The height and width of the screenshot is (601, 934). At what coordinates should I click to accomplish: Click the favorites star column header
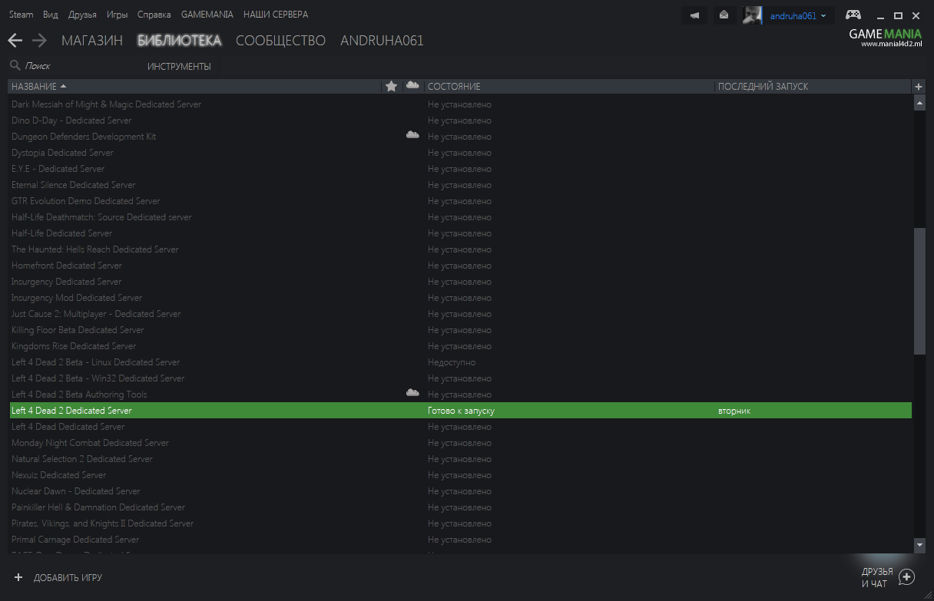pyautogui.click(x=391, y=86)
